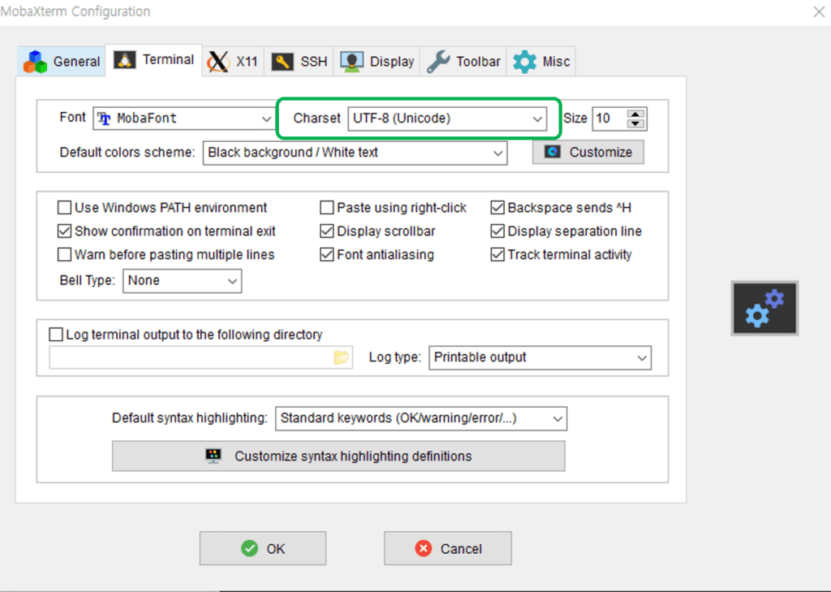Image resolution: width=831 pixels, height=592 pixels.
Task: Expand the Default colors scheme dropdown
Action: 355,153
